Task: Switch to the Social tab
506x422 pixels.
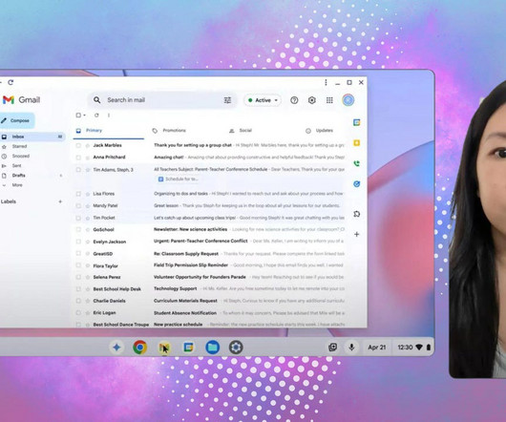Action: (x=241, y=131)
